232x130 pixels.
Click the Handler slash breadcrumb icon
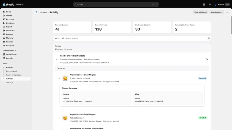36,12
